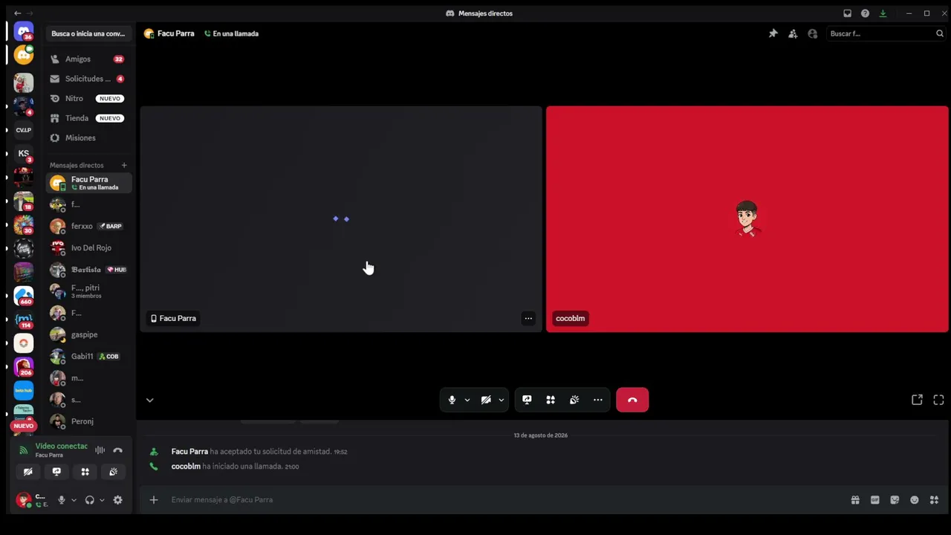
Task: Add friends to this DM
Action: [x=793, y=33]
